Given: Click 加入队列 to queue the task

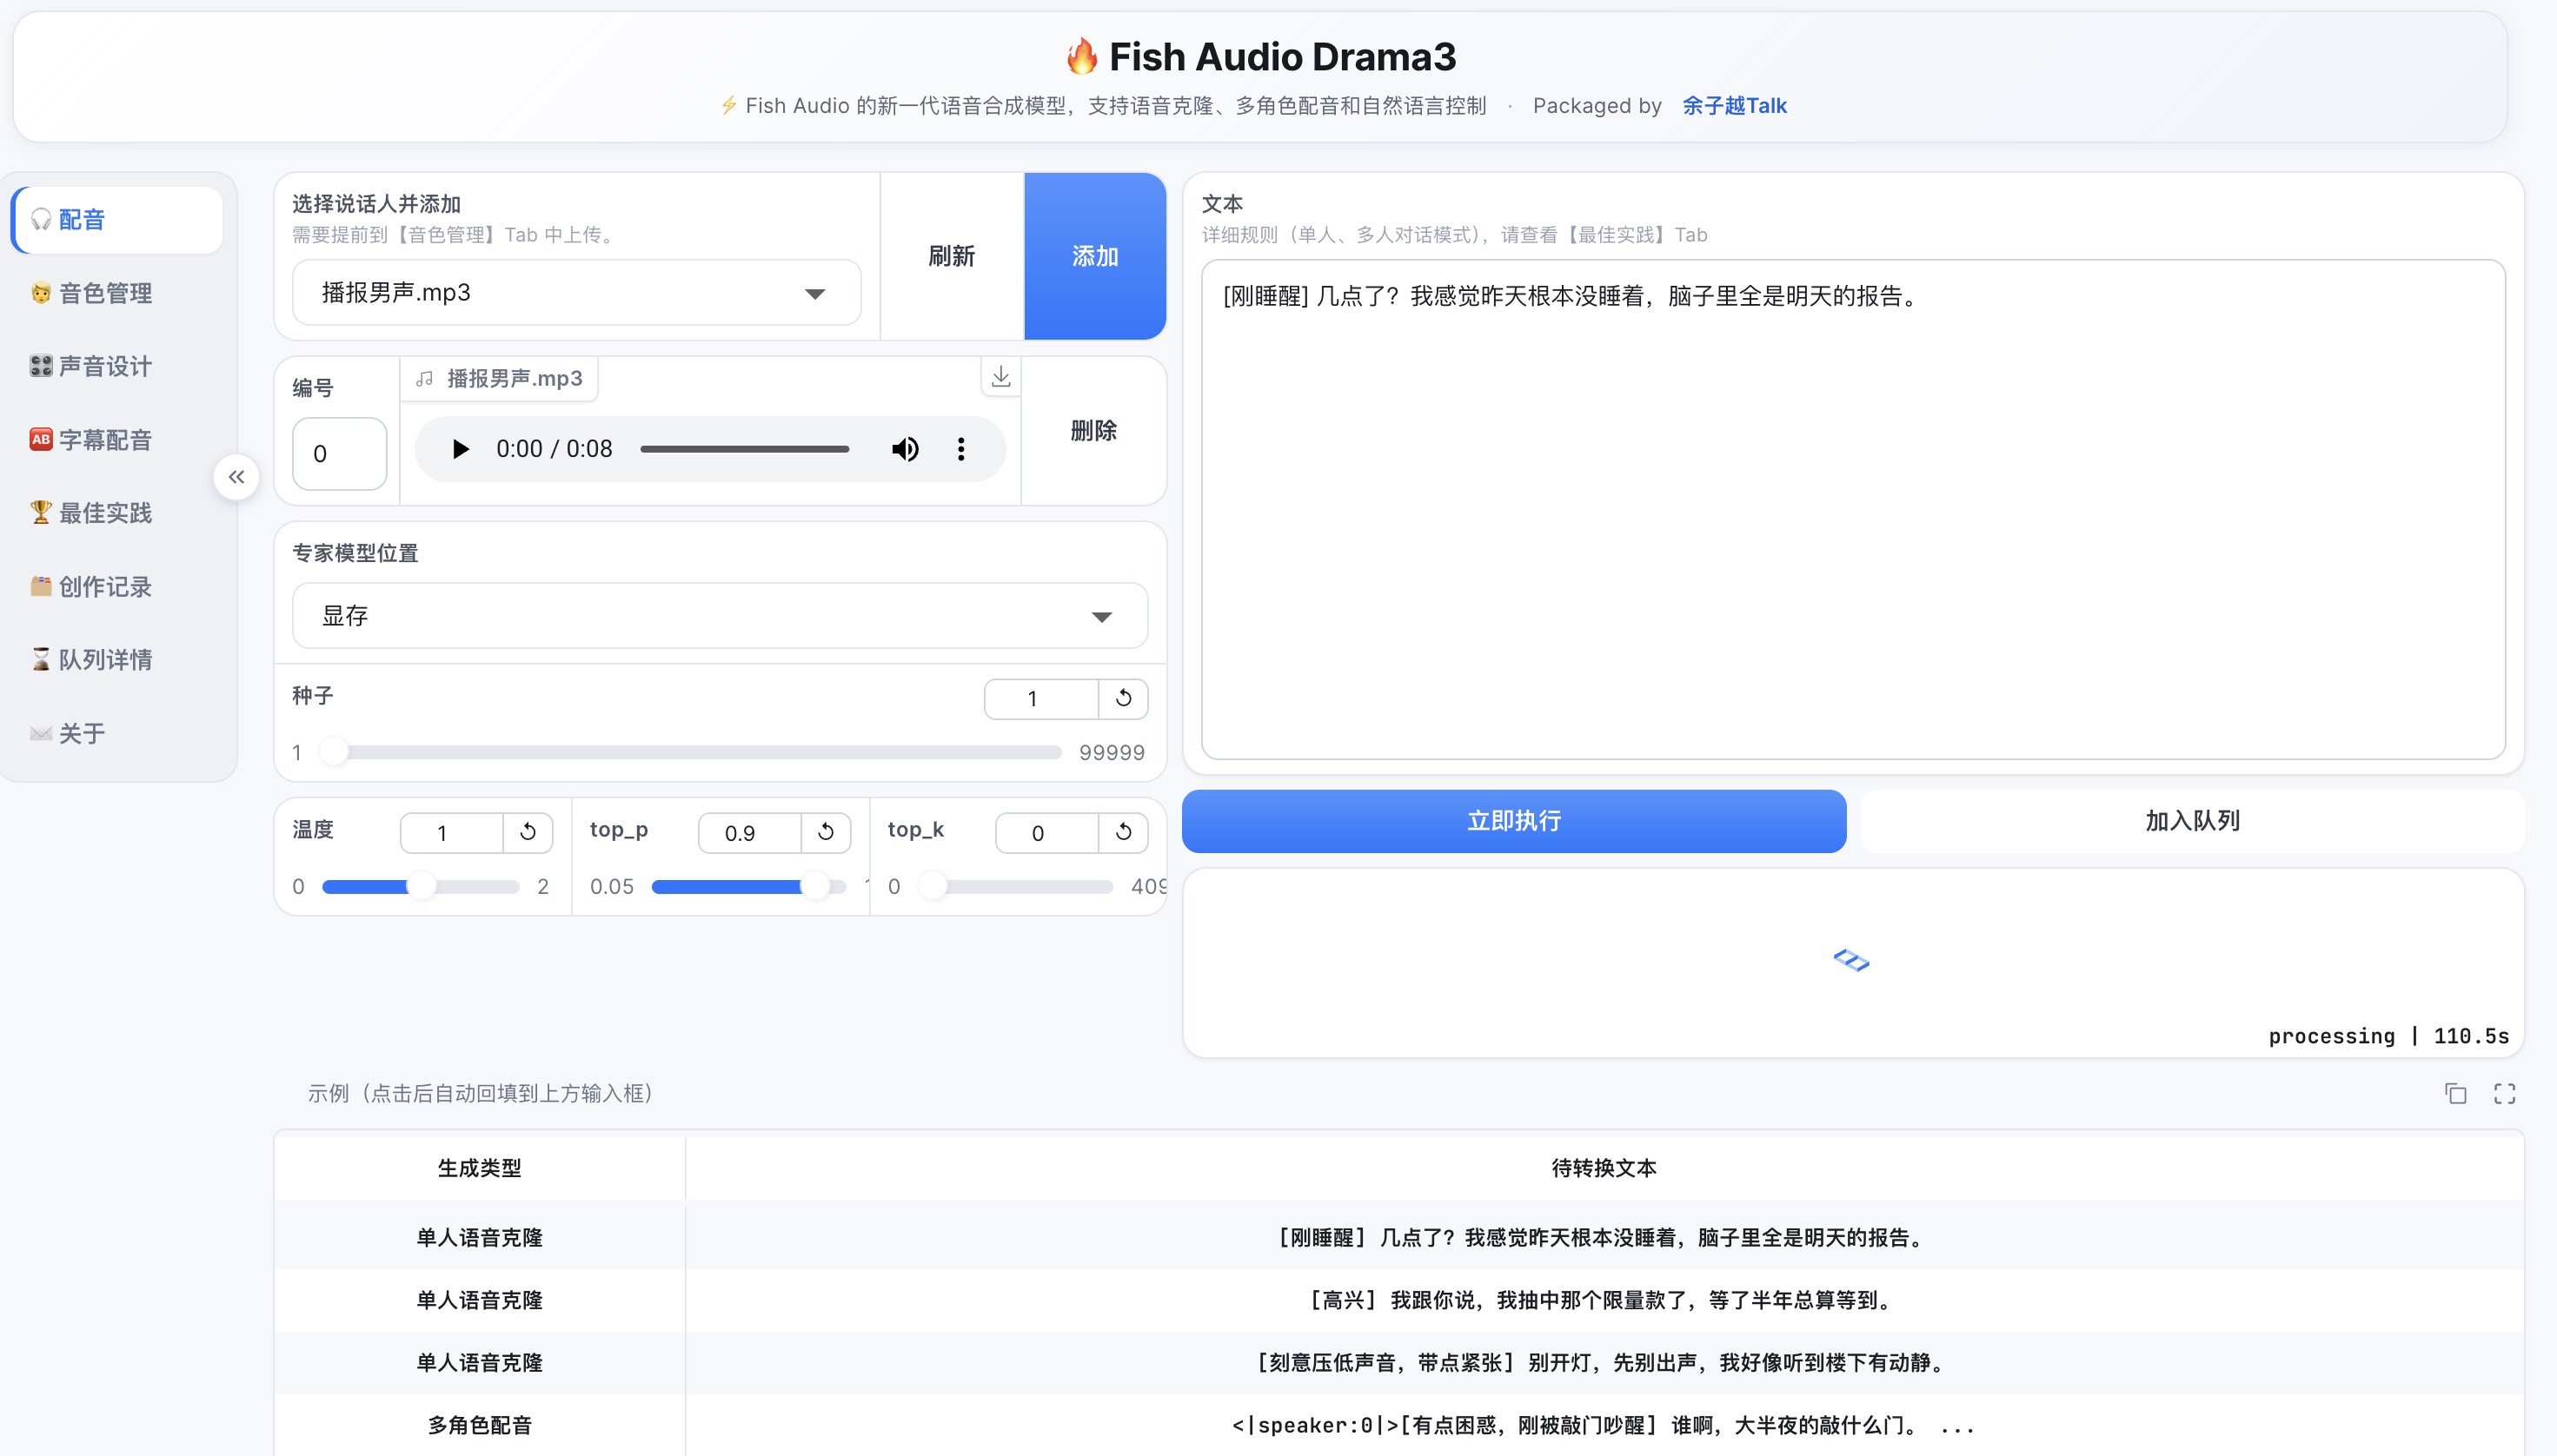Looking at the screenshot, I should pyautogui.click(x=2192, y=821).
